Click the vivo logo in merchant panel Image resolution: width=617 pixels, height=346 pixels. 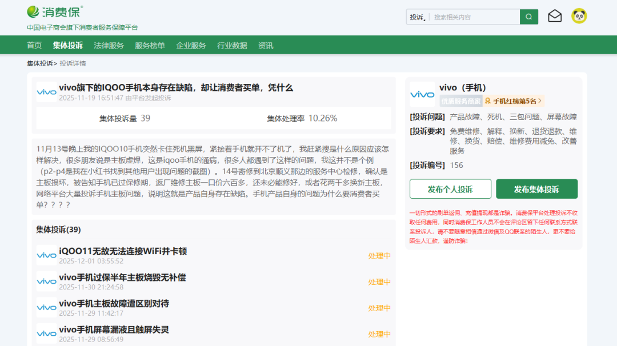(423, 94)
